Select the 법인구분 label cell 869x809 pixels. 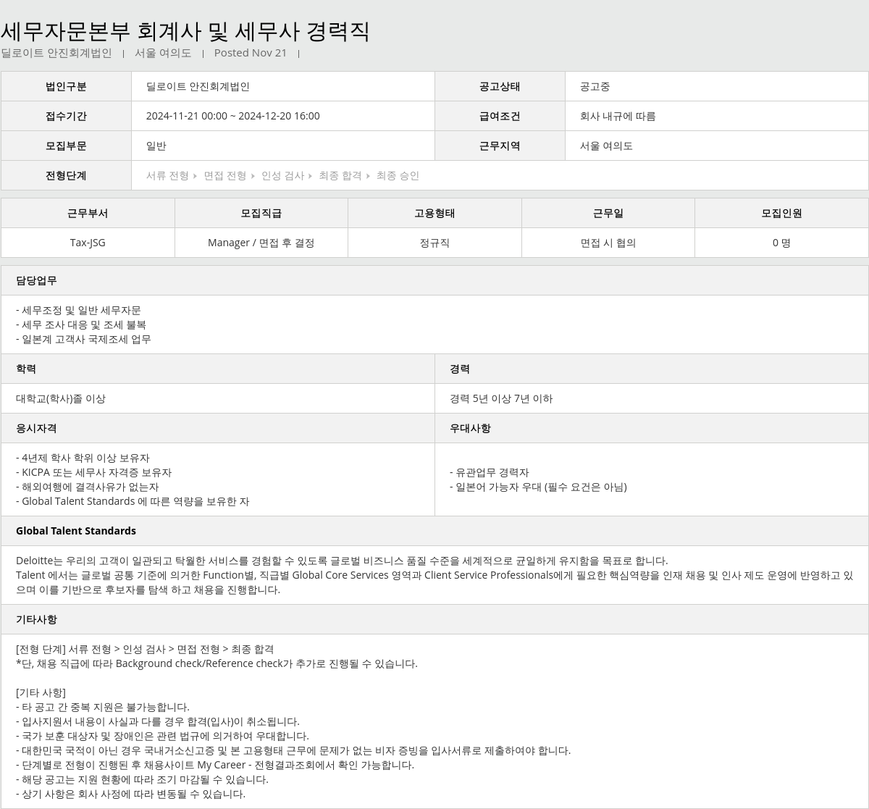pos(66,86)
